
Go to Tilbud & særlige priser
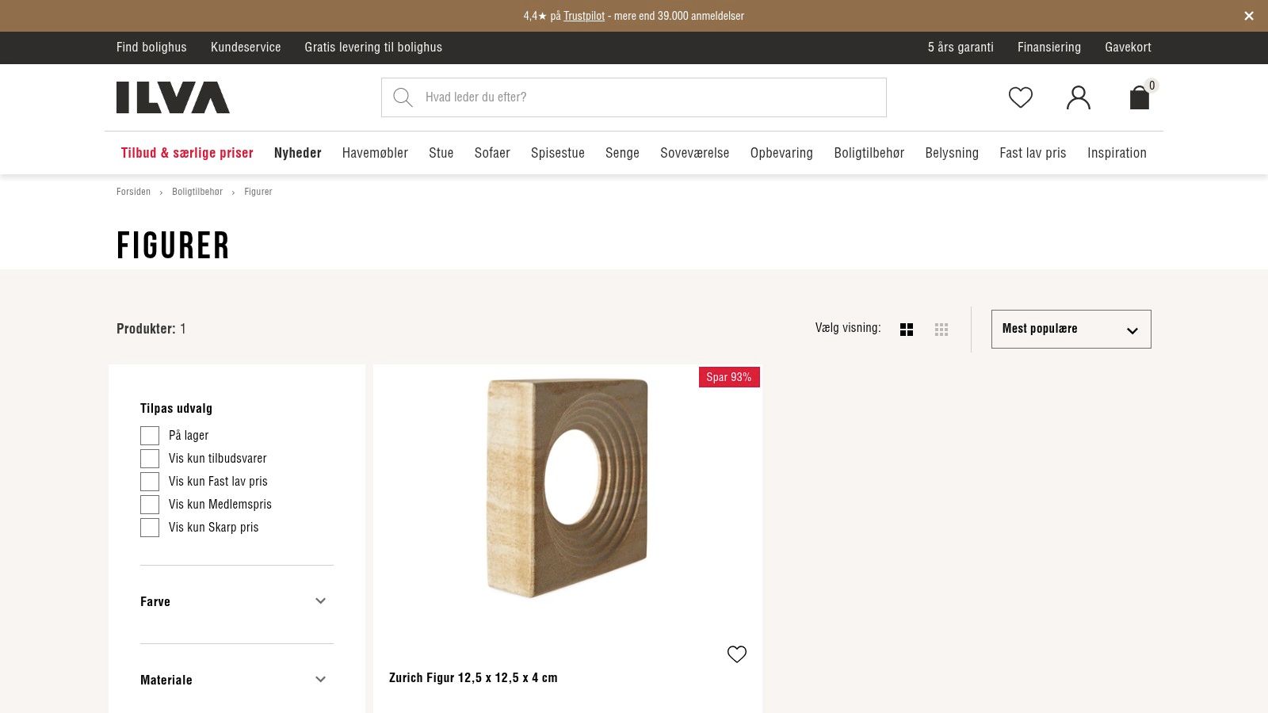[187, 153]
